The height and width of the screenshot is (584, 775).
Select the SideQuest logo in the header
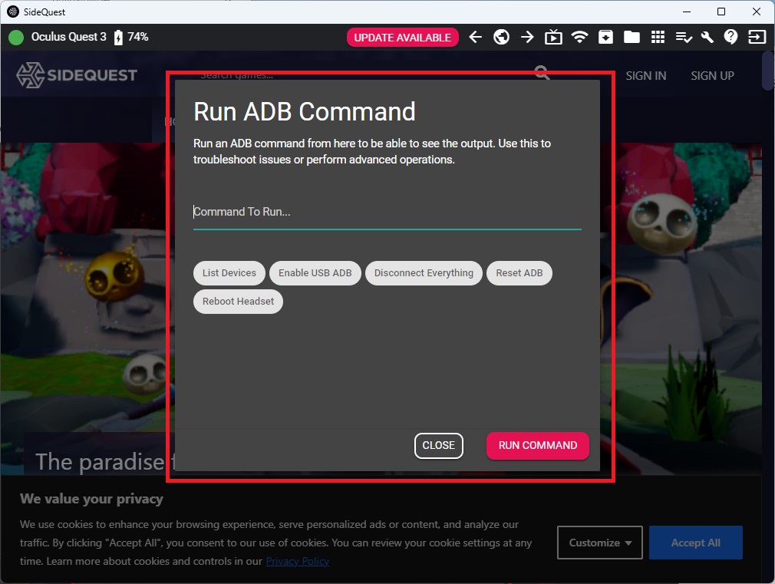78,74
